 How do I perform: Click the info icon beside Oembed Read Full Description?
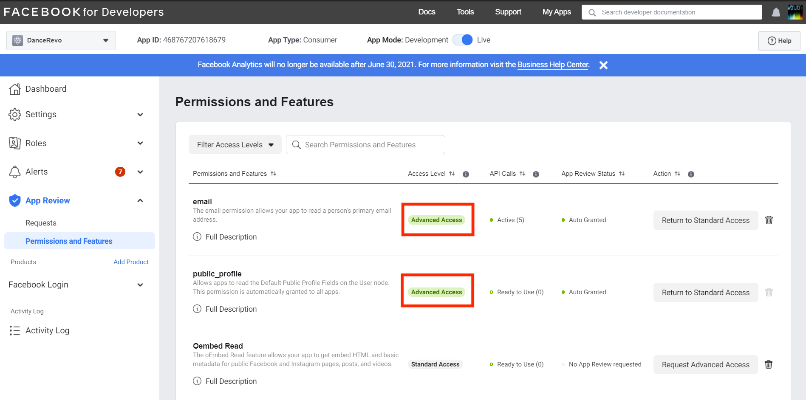197,381
